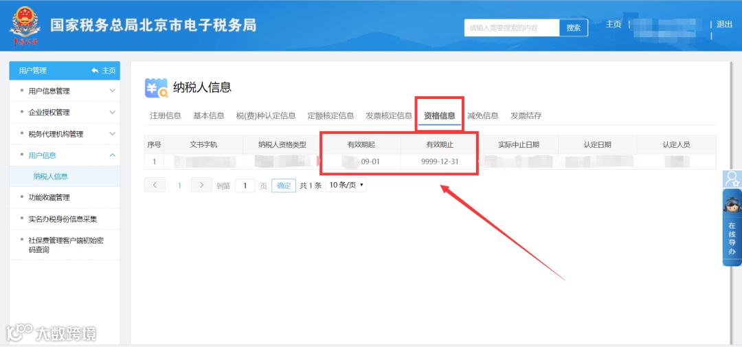This screenshot has height=347, width=742.
Task: Click the 国家税务总局北京市电子税务局 site title
Action: (x=153, y=25)
